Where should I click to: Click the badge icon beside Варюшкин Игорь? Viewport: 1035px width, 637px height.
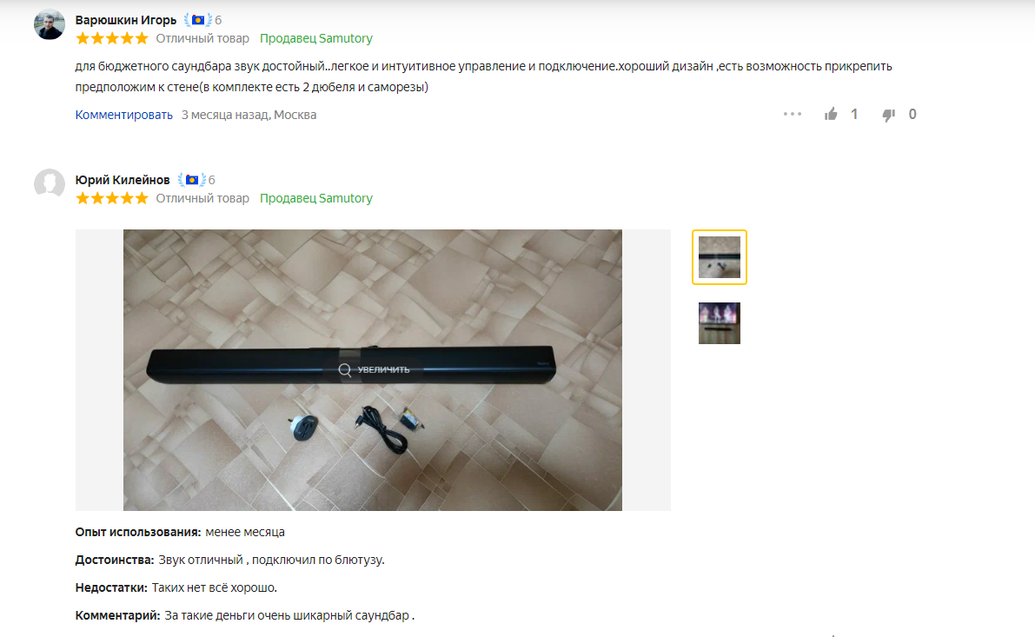click(x=197, y=21)
